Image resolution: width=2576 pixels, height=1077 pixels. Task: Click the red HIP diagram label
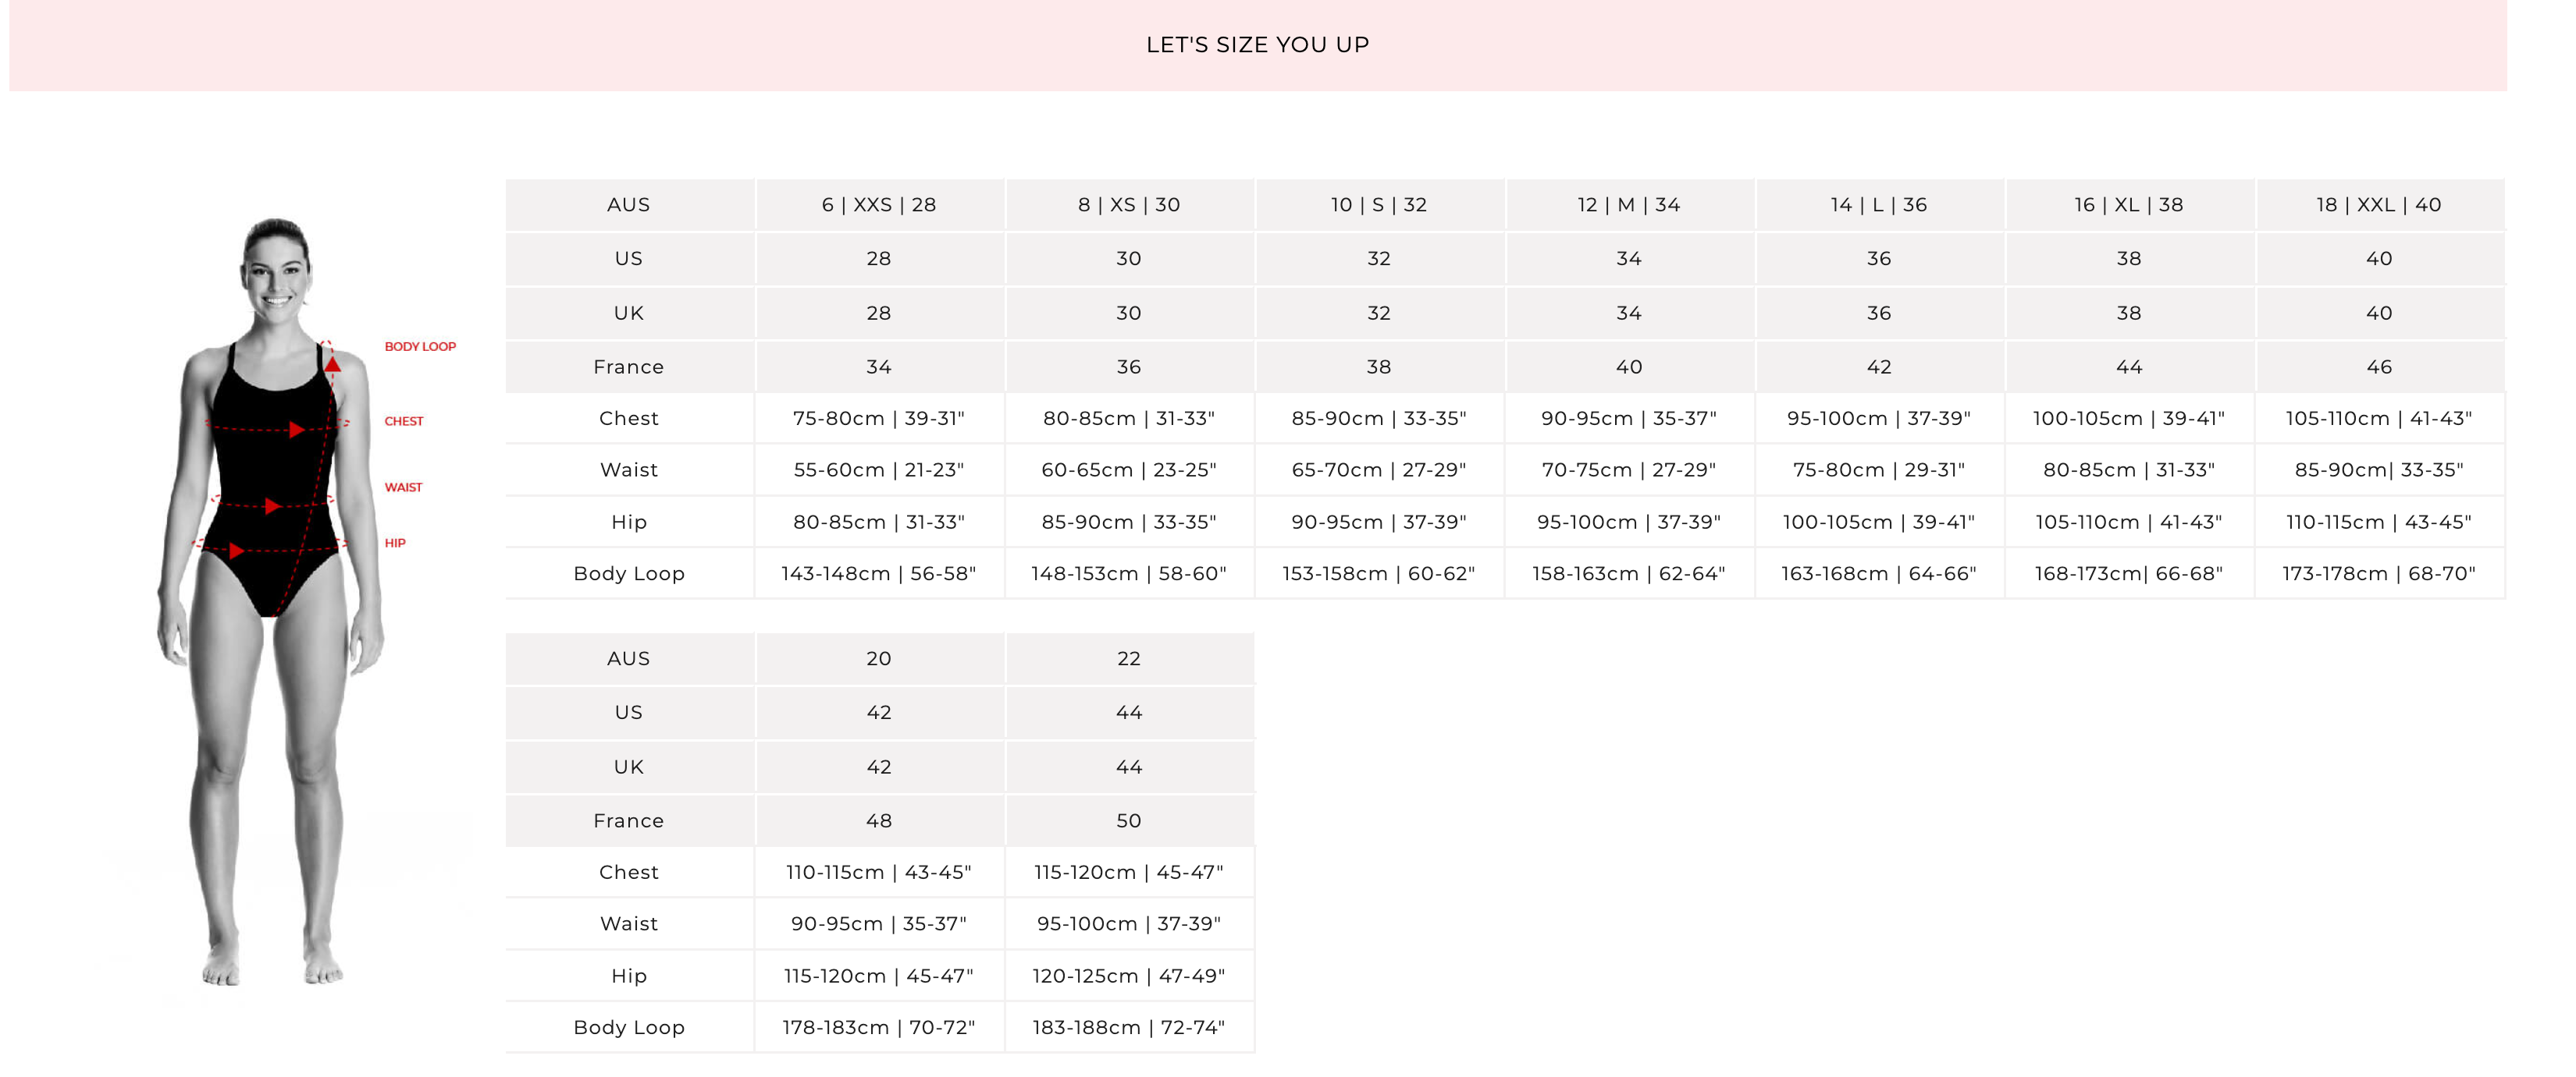(395, 544)
